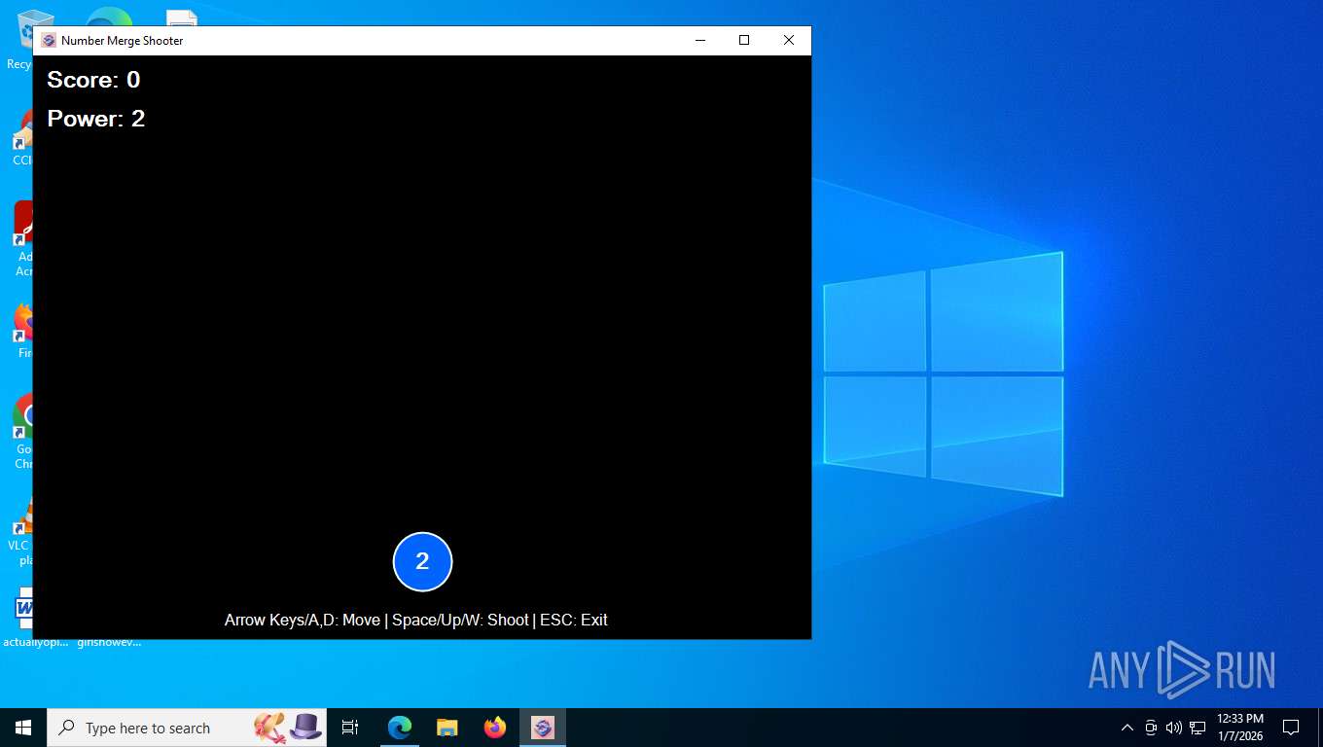Screen dimensions: 1323x747
Task: Open the network icon in system tray
Action: coord(1198,728)
